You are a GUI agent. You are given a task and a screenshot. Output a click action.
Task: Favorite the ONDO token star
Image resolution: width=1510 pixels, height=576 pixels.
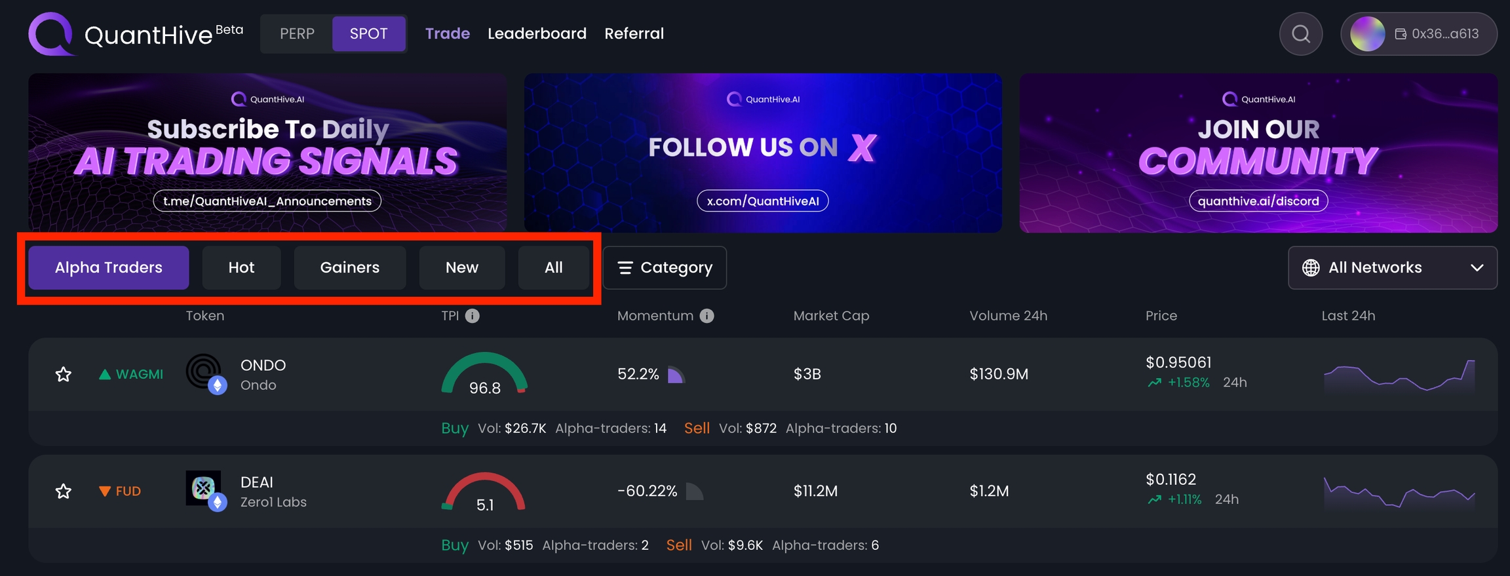tap(64, 374)
